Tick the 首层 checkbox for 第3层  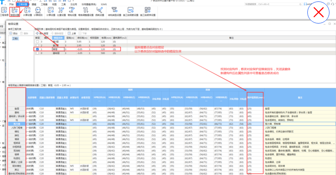[x=37, y=42]
